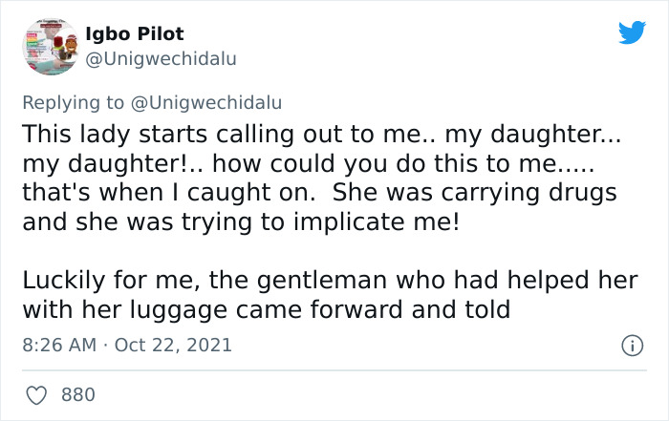The image size is (669, 421).
Task: Click the 880 likes count
Action: click(77, 394)
